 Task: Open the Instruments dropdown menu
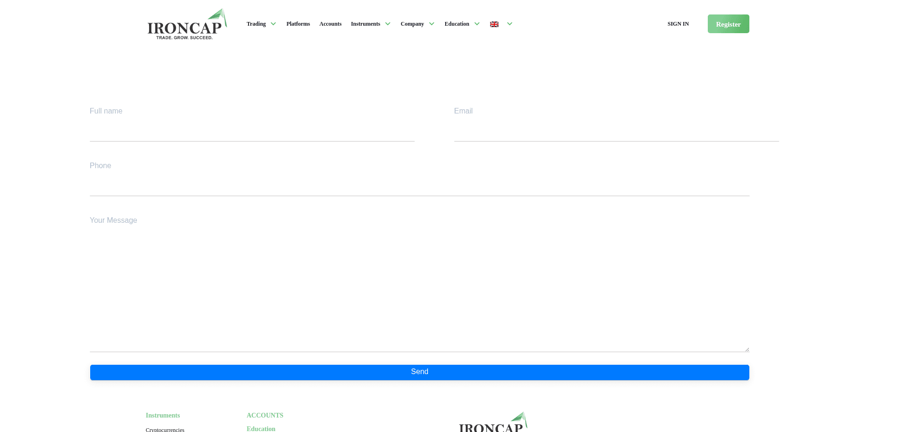click(x=366, y=24)
